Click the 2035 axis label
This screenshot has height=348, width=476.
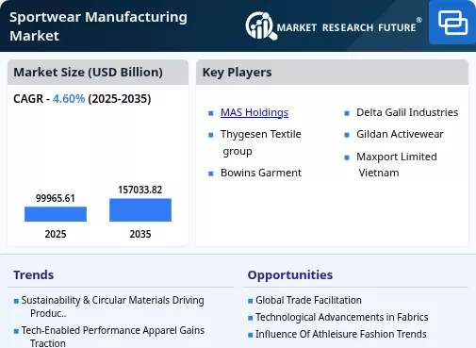(140, 234)
